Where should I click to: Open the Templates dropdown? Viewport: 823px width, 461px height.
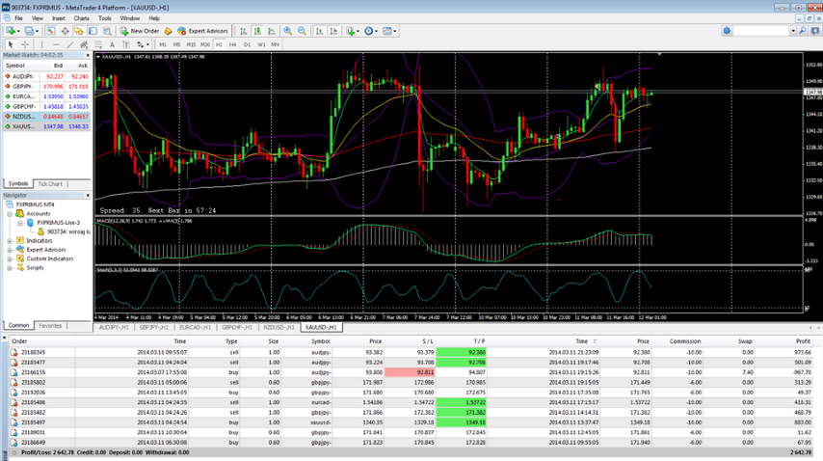(389, 31)
